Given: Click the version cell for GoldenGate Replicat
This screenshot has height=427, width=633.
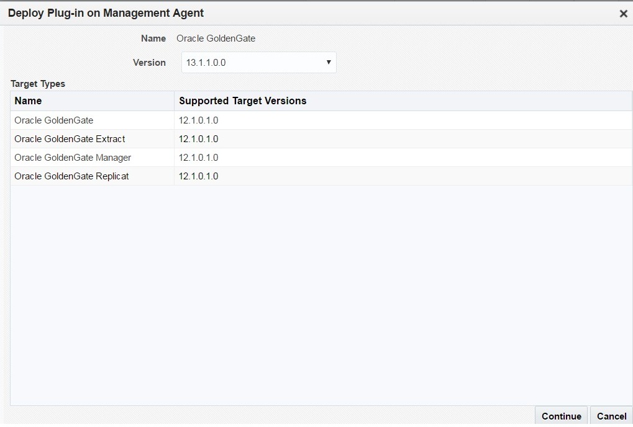Looking at the screenshot, I should click(x=199, y=176).
